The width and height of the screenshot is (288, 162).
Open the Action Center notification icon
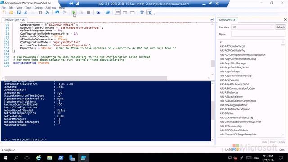280,158
